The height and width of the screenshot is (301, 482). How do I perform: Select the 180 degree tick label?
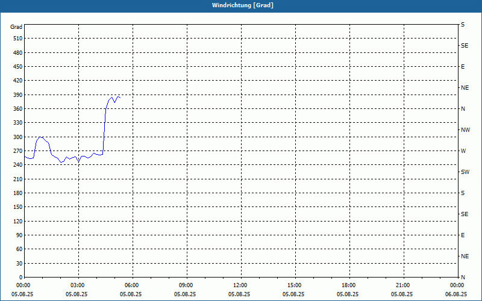click(x=18, y=193)
